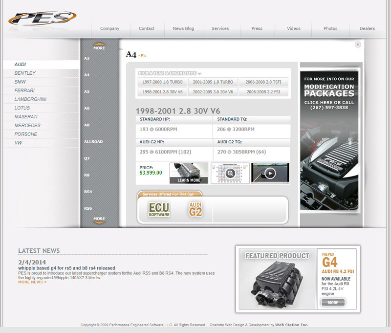Select 1997-2000 1.8 TURBO engine
The width and height of the screenshot is (391, 333).
pos(162,82)
